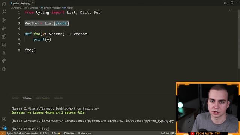Open the Extensions view
Viewport: 240px width, 135px height.
(x=4, y=36)
